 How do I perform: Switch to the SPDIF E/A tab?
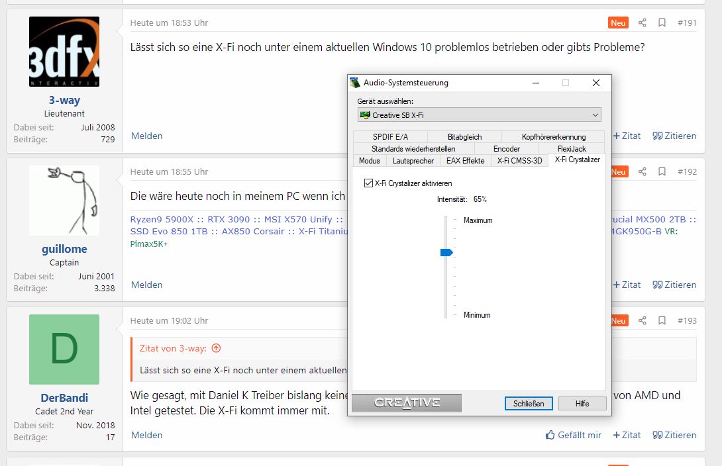[x=390, y=136]
